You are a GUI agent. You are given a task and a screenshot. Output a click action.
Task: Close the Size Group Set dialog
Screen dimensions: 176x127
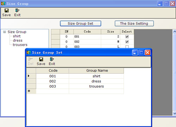pyautogui.click(x=147, y=52)
